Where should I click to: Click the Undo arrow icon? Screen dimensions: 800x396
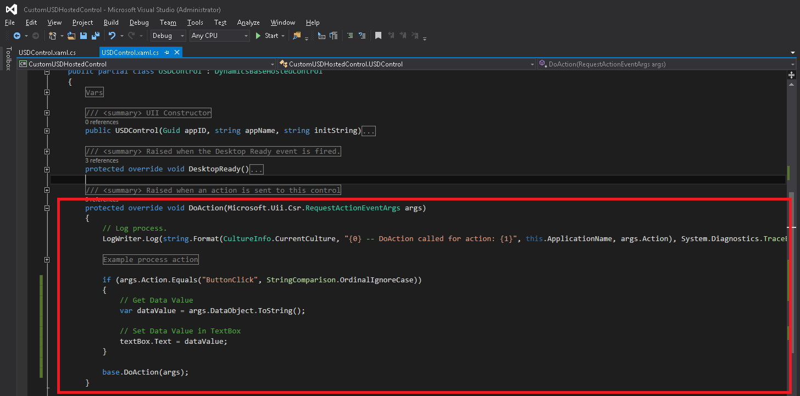click(x=112, y=36)
